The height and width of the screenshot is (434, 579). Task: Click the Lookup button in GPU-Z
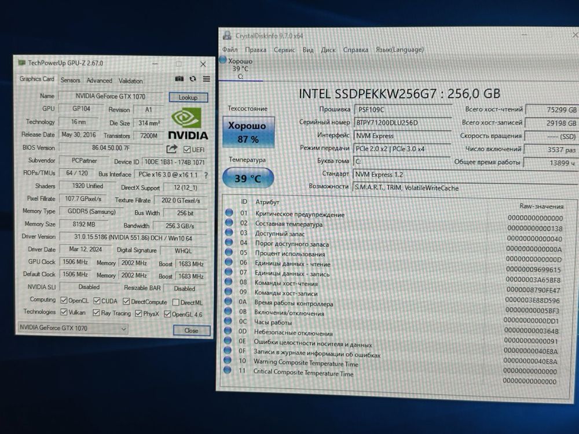(x=188, y=97)
